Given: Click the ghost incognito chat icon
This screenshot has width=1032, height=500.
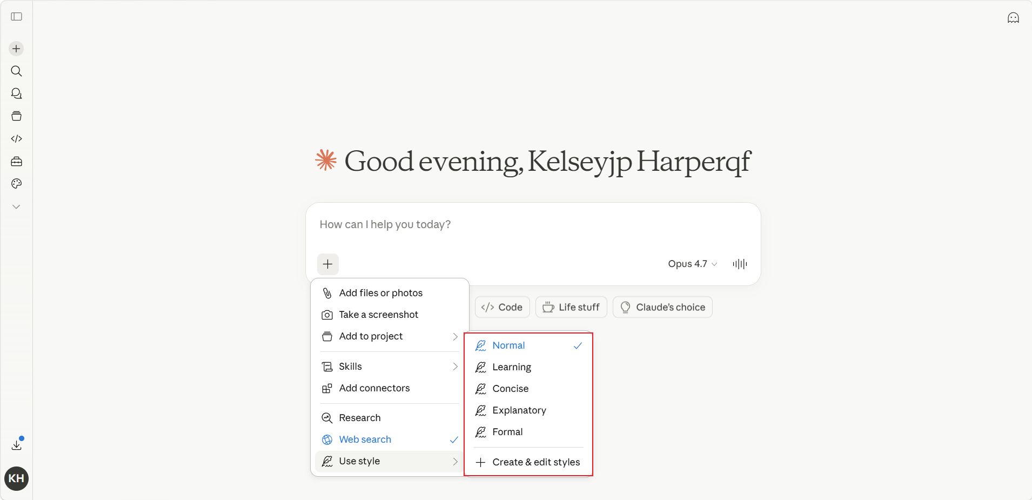Looking at the screenshot, I should 1013,18.
